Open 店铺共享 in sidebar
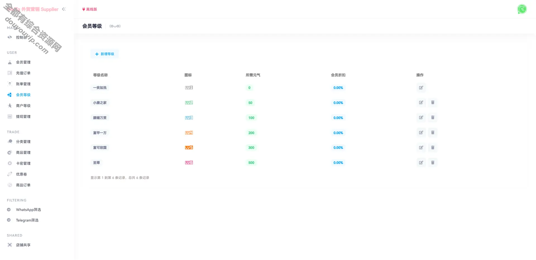The width and height of the screenshot is (536, 260). click(x=23, y=245)
